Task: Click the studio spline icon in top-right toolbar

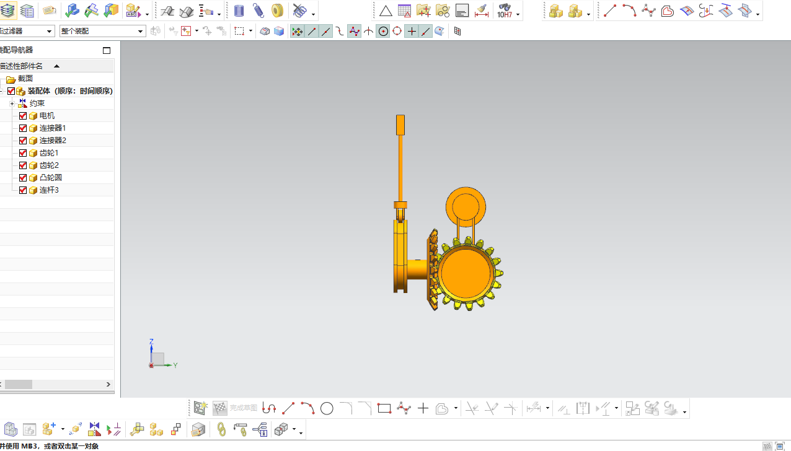Action: (648, 11)
